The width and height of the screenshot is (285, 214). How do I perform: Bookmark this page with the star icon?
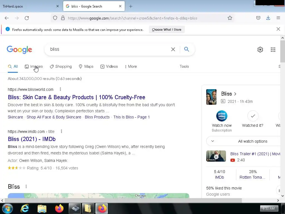230,18
